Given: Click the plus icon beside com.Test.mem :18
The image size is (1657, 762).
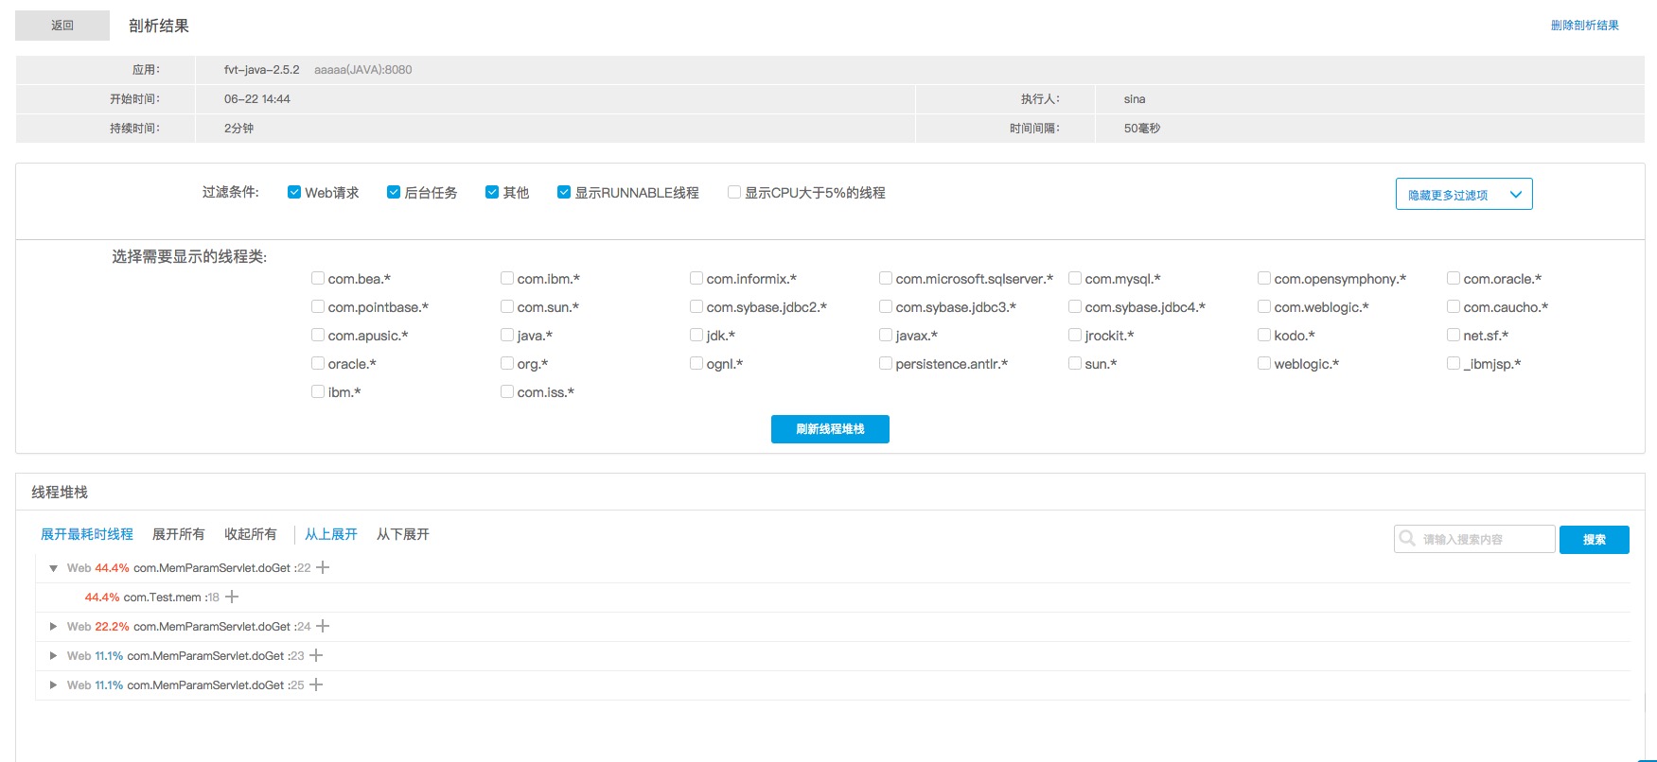Looking at the screenshot, I should tap(232, 597).
